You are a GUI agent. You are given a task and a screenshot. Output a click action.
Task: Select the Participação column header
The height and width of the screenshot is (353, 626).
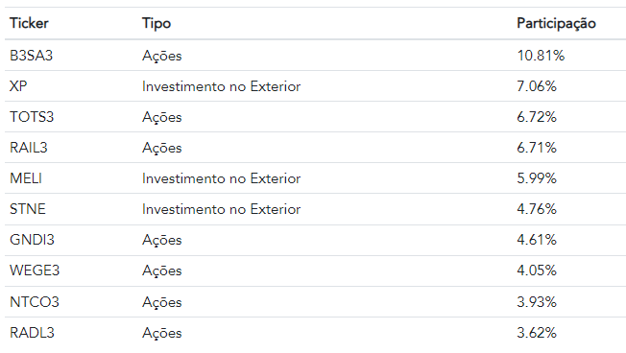click(x=556, y=24)
